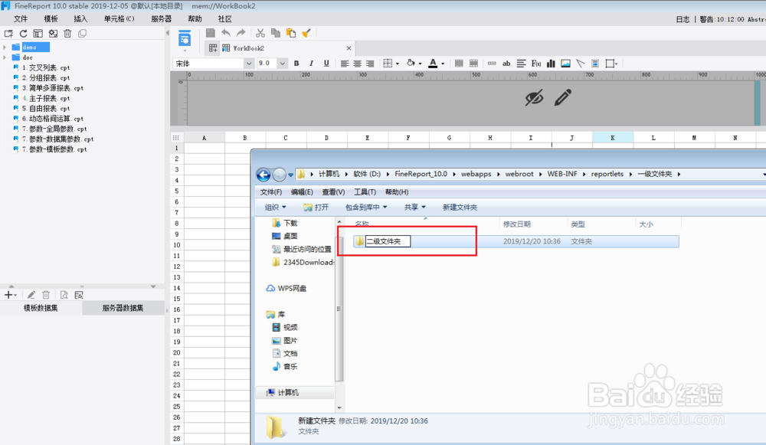This screenshot has width=766, height=445.
Task: Click the pencil edit icon in the parameter pane
Action: 563,97
